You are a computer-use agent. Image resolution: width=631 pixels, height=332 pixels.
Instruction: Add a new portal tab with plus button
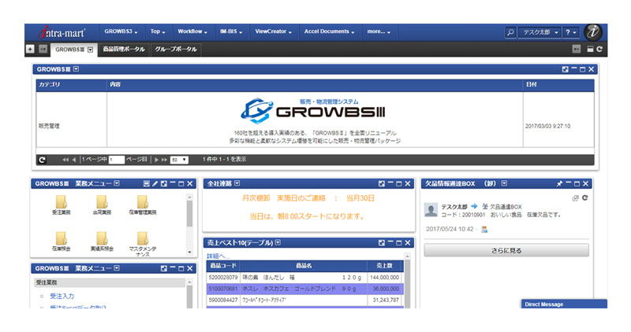click(30, 49)
